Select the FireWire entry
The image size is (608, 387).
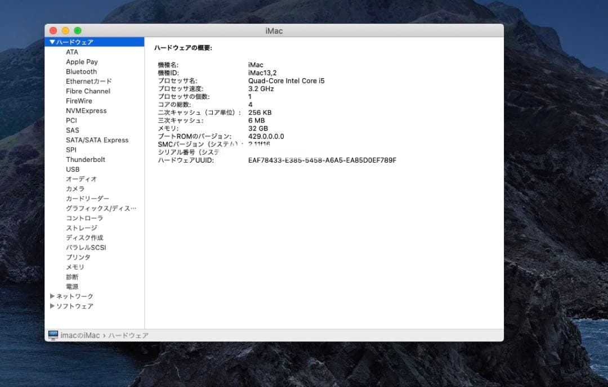coord(79,101)
